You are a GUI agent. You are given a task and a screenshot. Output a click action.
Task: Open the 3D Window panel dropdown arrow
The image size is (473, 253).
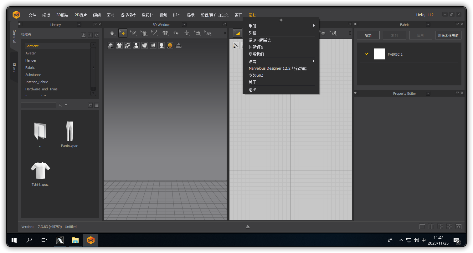(x=184, y=24)
